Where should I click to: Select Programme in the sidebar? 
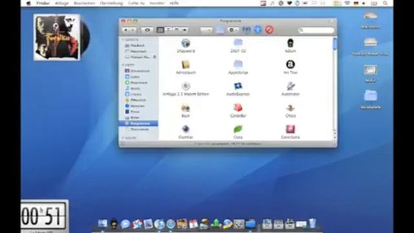[138, 124]
